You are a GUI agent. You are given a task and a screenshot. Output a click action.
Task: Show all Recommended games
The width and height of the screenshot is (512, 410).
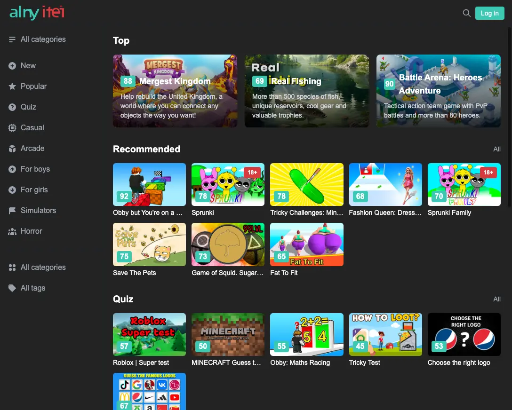[496, 149]
